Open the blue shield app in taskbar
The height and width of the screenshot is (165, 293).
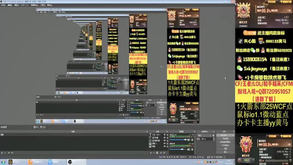click(x=57, y=162)
